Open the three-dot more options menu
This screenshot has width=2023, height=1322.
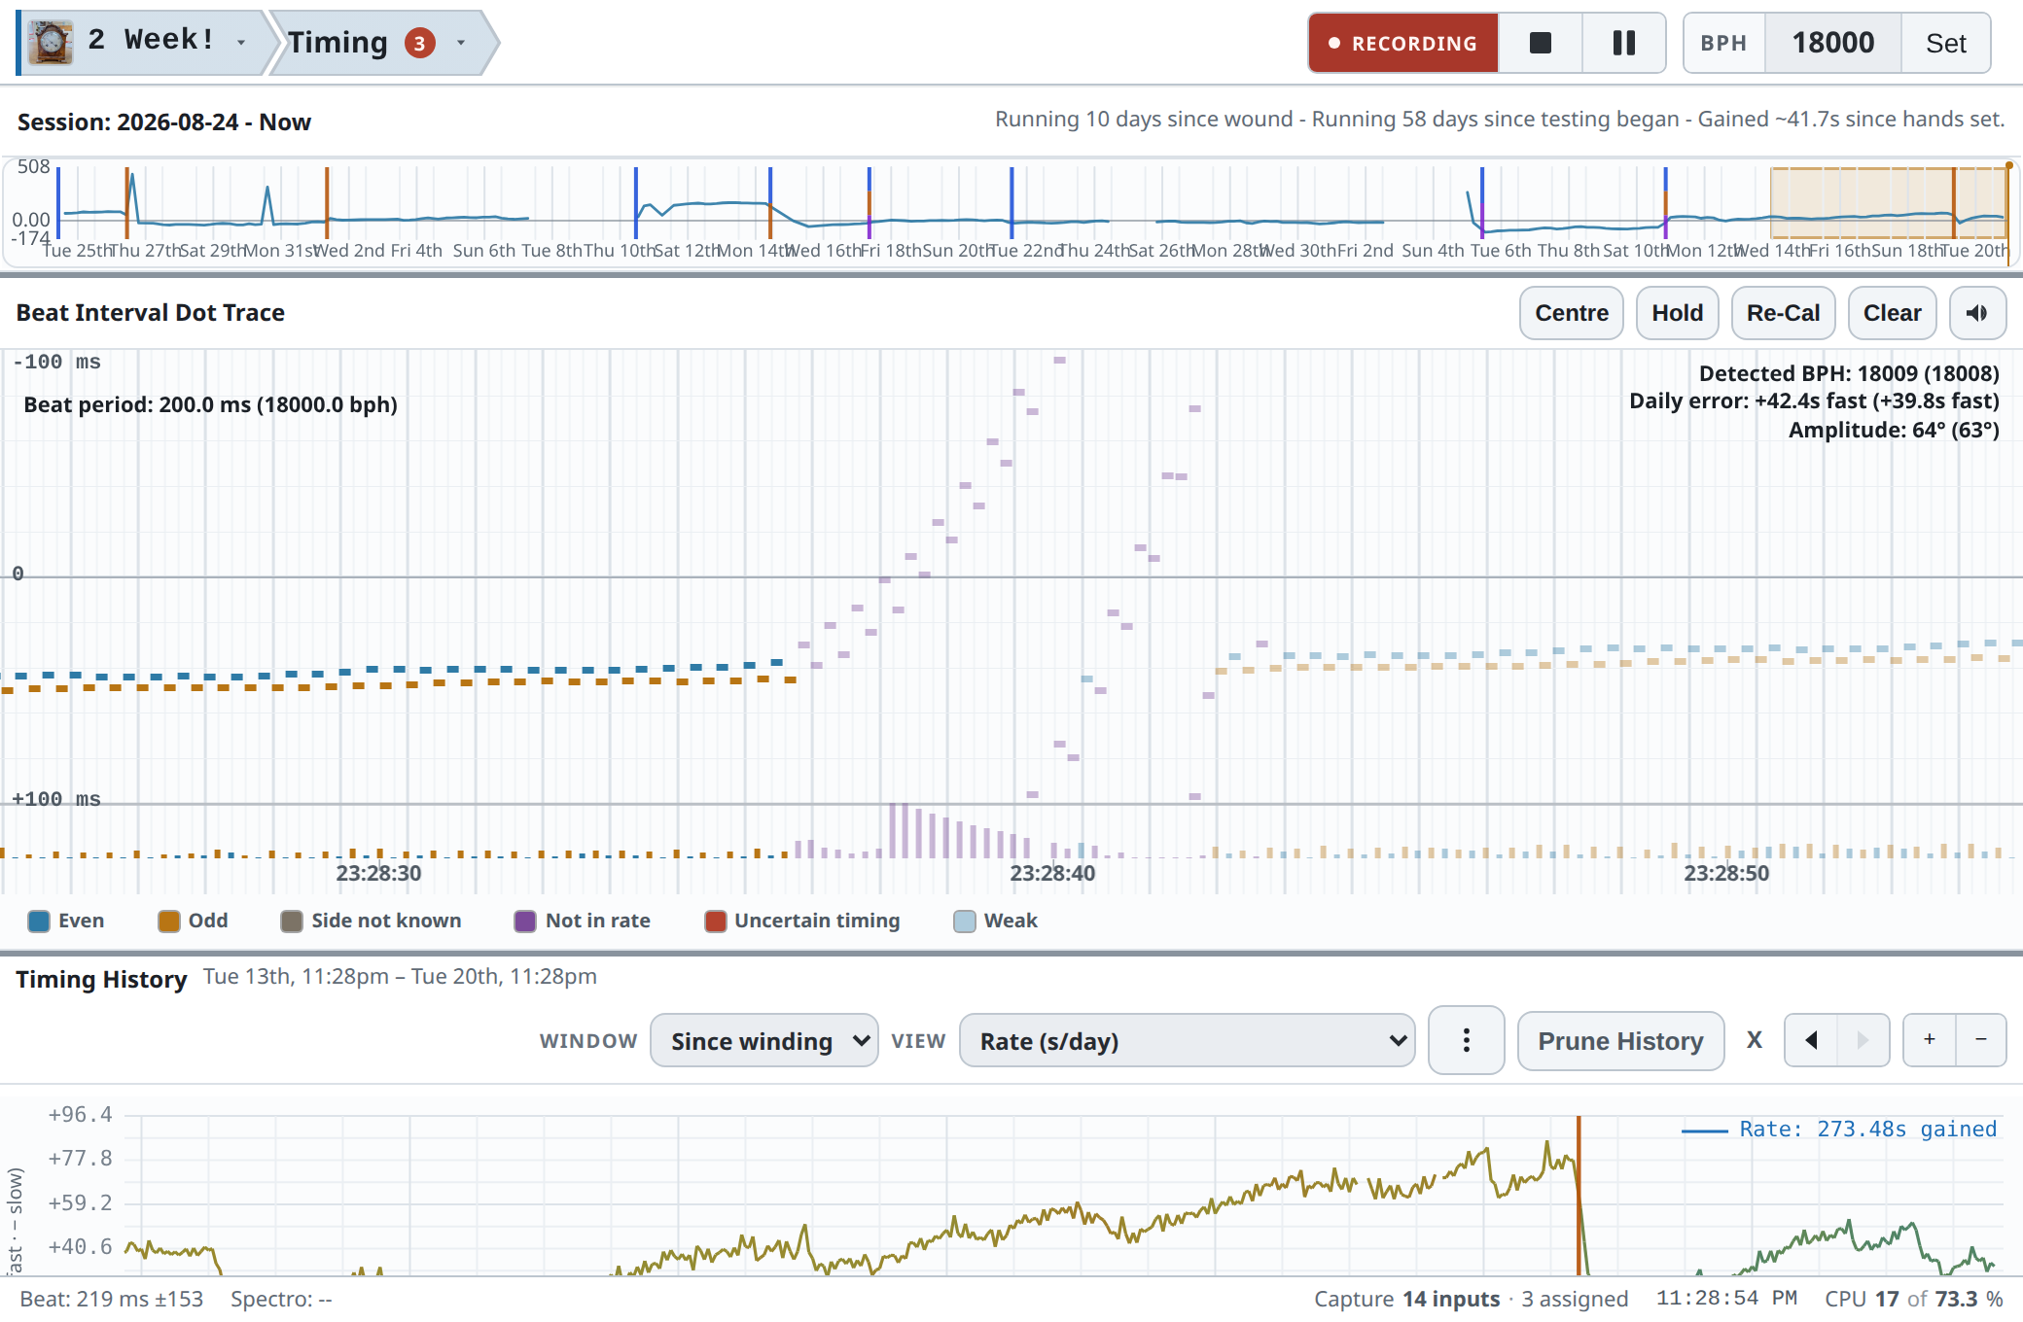(x=1466, y=1041)
